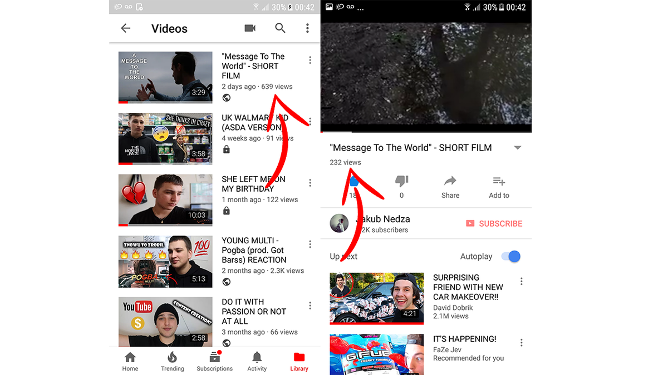This screenshot has height=375, width=668.
Task: Open the Videos header overflow menu
Action: tap(307, 28)
